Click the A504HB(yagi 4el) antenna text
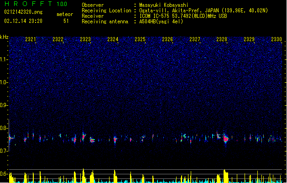 click(x=161, y=22)
